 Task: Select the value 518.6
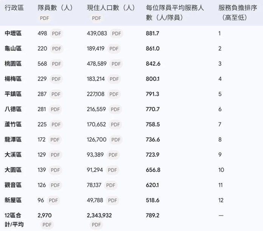(153, 200)
